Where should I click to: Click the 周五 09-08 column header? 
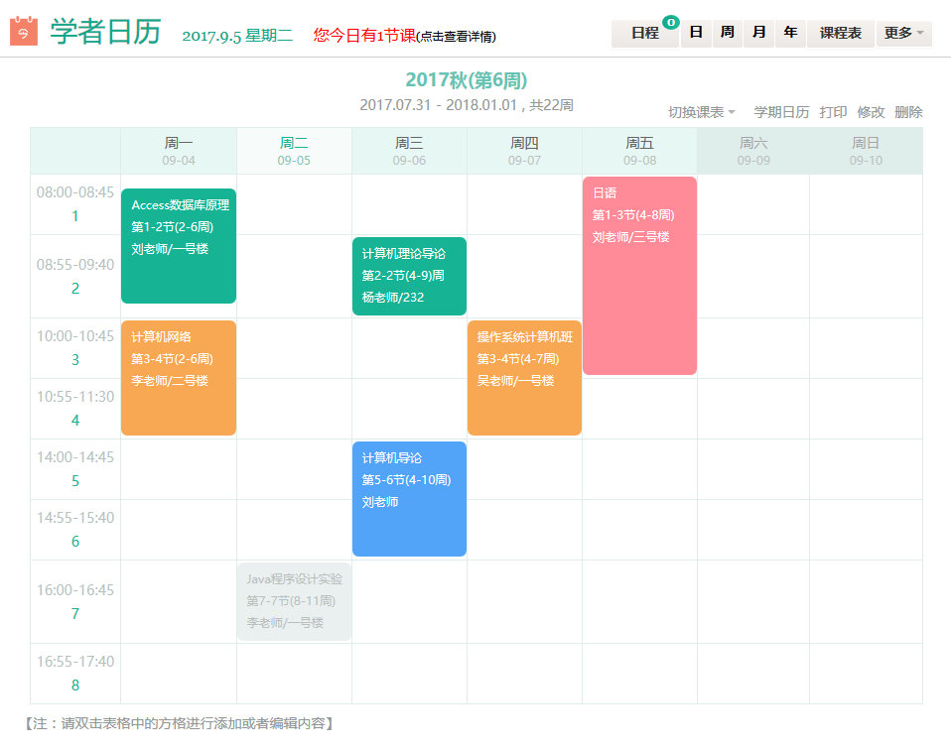coord(640,151)
